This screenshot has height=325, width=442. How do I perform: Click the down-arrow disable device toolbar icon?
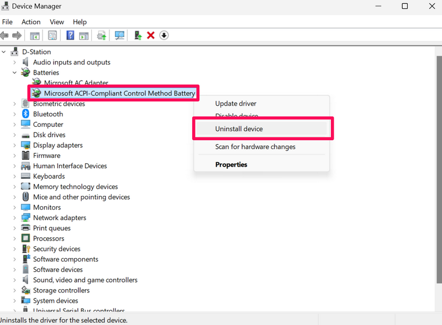point(164,35)
